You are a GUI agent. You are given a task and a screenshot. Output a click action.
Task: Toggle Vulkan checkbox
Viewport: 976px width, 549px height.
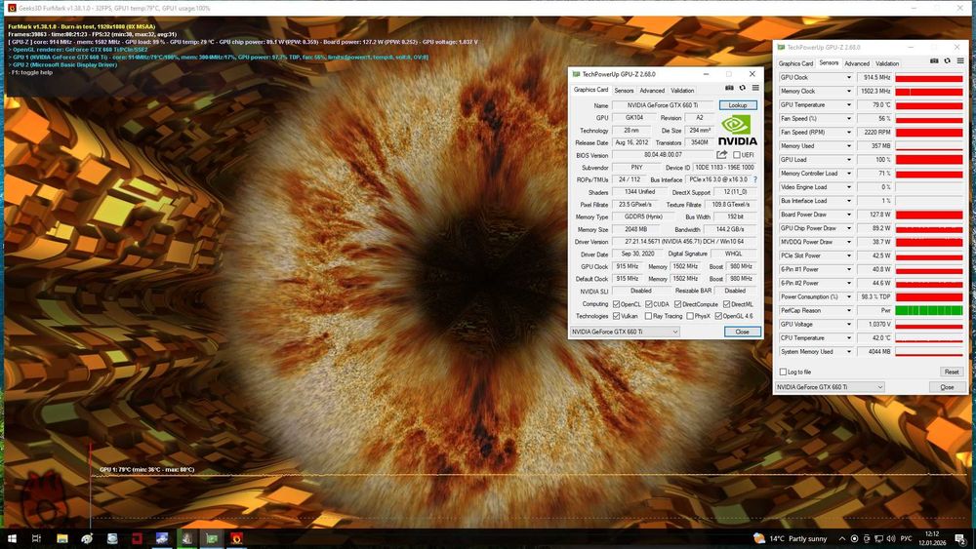(616, 316)
